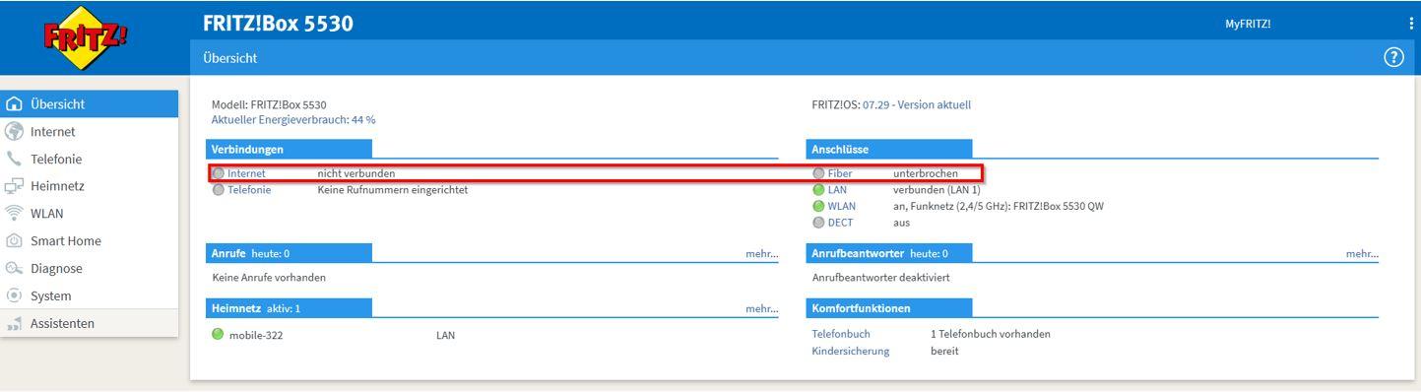The width and height of the screenshot is (1421, 392).
Task: Click the green LED beside mobile-322
Action: (218, 334)
